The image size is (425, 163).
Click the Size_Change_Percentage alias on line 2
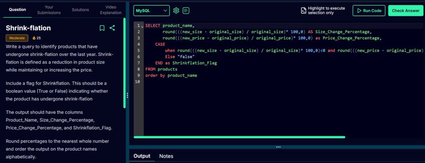pyautogui.click(x=342, y=32)
